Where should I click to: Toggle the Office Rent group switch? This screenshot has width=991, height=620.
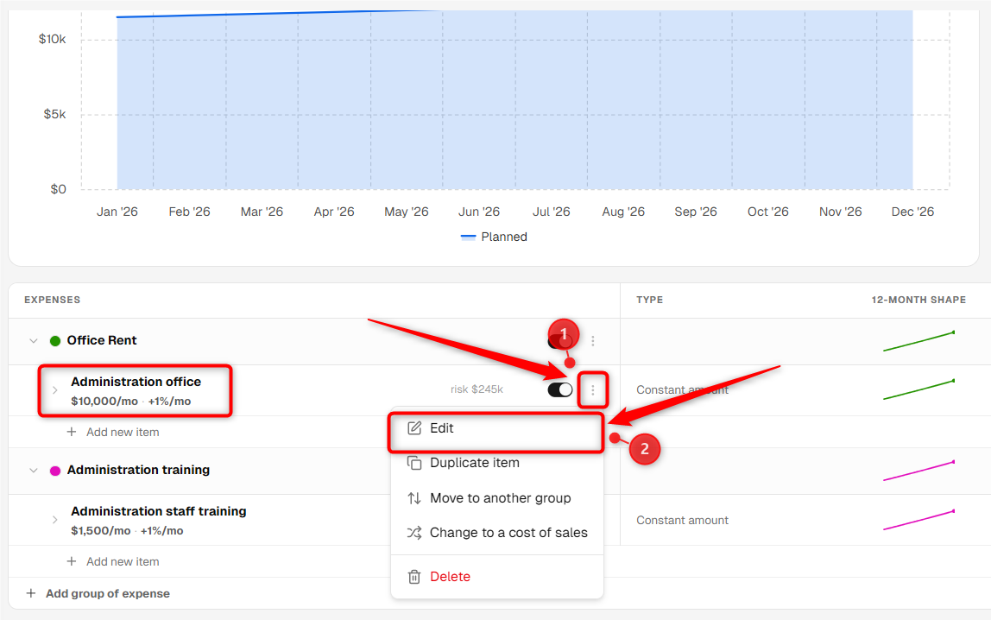tap(560, 341)
